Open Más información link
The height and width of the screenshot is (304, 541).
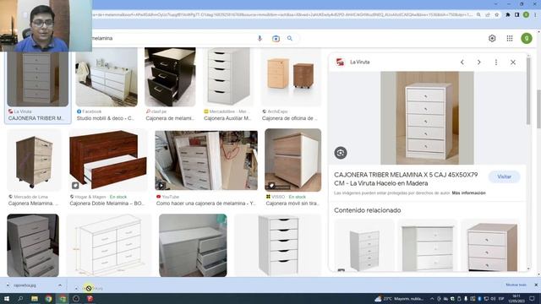tap(468, 193)
